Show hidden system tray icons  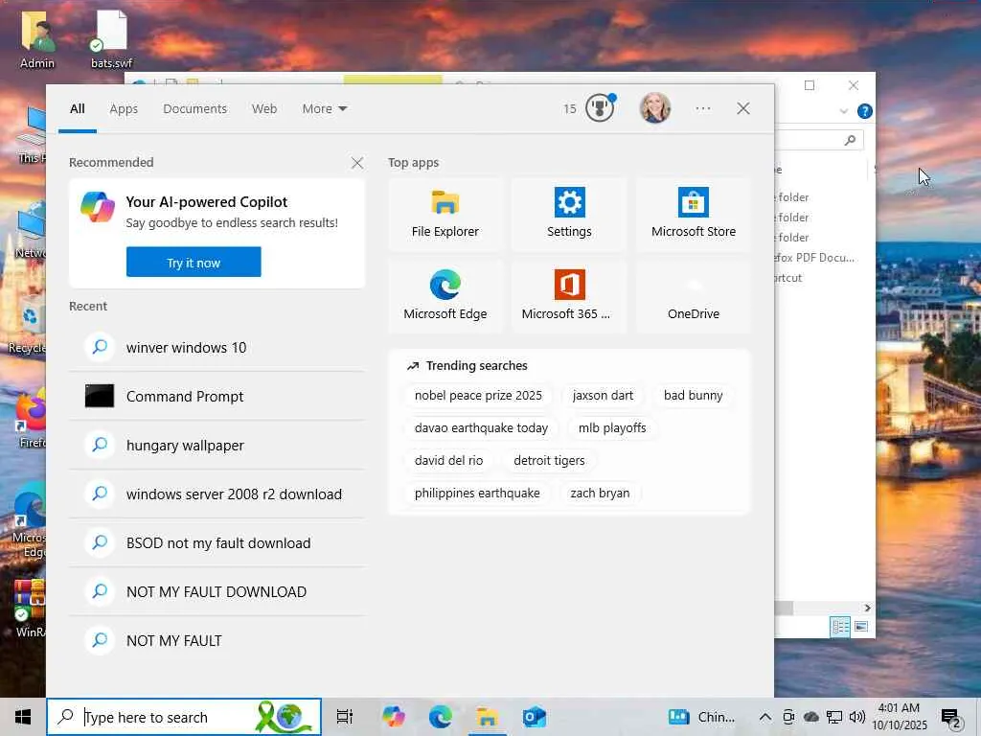point(764,717)
